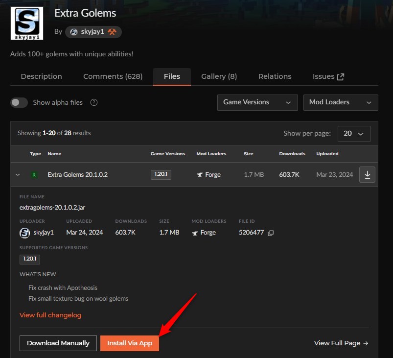Click the Size column header

(x=249, y=154)
